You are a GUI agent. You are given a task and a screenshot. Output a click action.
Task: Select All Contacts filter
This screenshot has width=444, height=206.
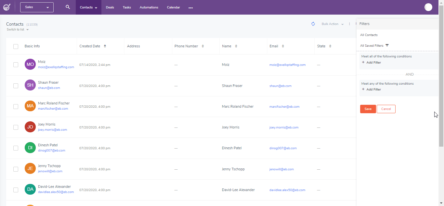pos(369,35)
